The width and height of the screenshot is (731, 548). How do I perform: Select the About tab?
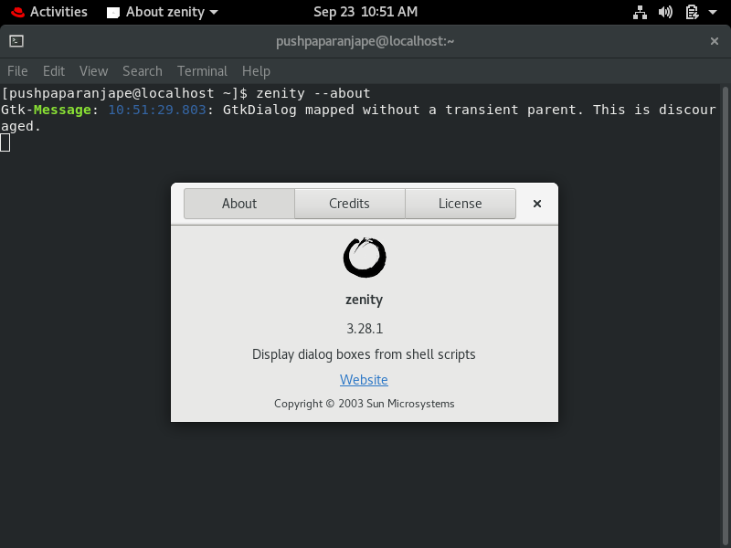click(x=238, y=203)
